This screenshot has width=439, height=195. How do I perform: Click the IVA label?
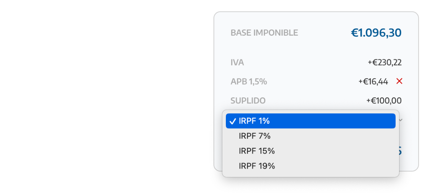[x=237, y=62]
